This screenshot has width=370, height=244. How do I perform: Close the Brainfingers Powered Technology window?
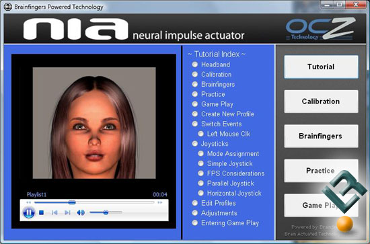356,5
